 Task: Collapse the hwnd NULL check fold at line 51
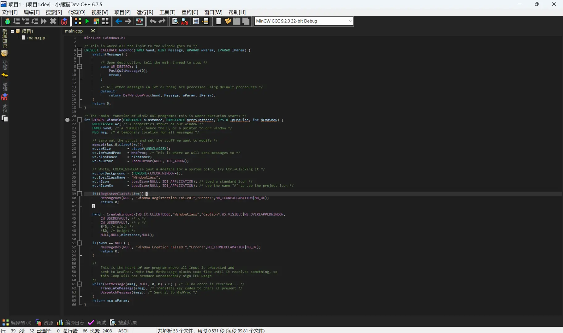pyautogui.click(x=80, y=243)
